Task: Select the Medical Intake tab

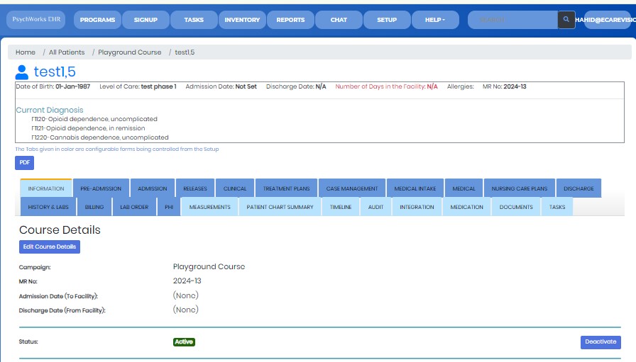Action: coord(415,188)
